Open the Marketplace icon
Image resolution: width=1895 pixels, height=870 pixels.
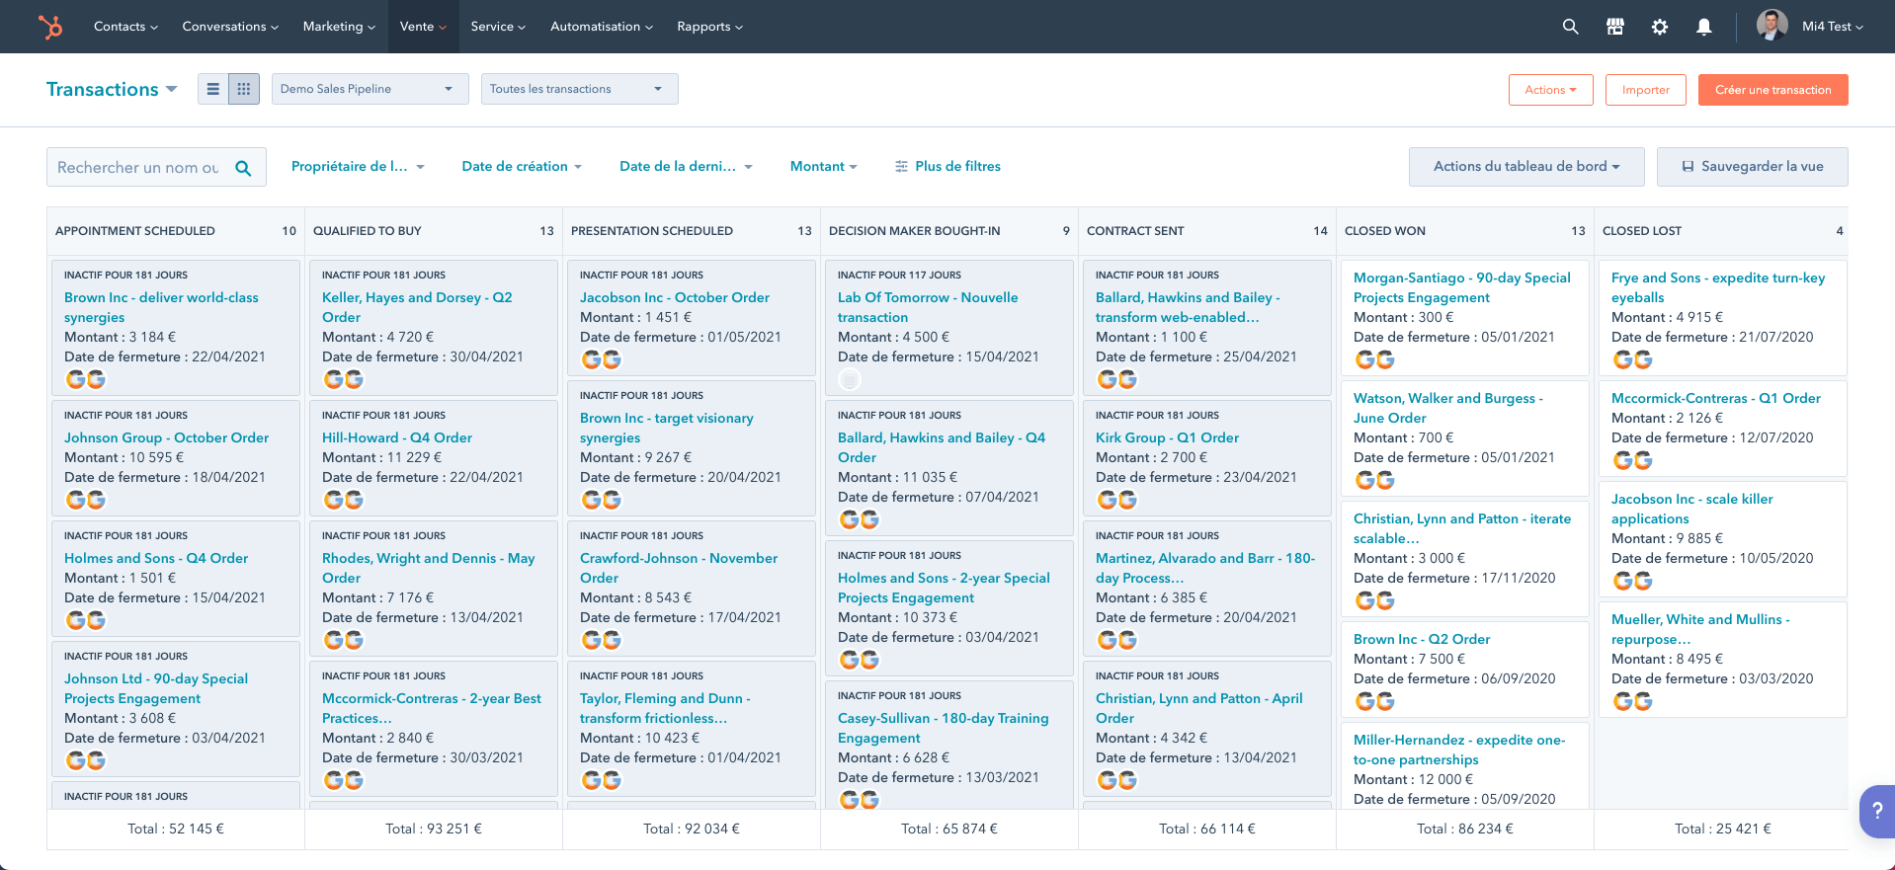1614,27
